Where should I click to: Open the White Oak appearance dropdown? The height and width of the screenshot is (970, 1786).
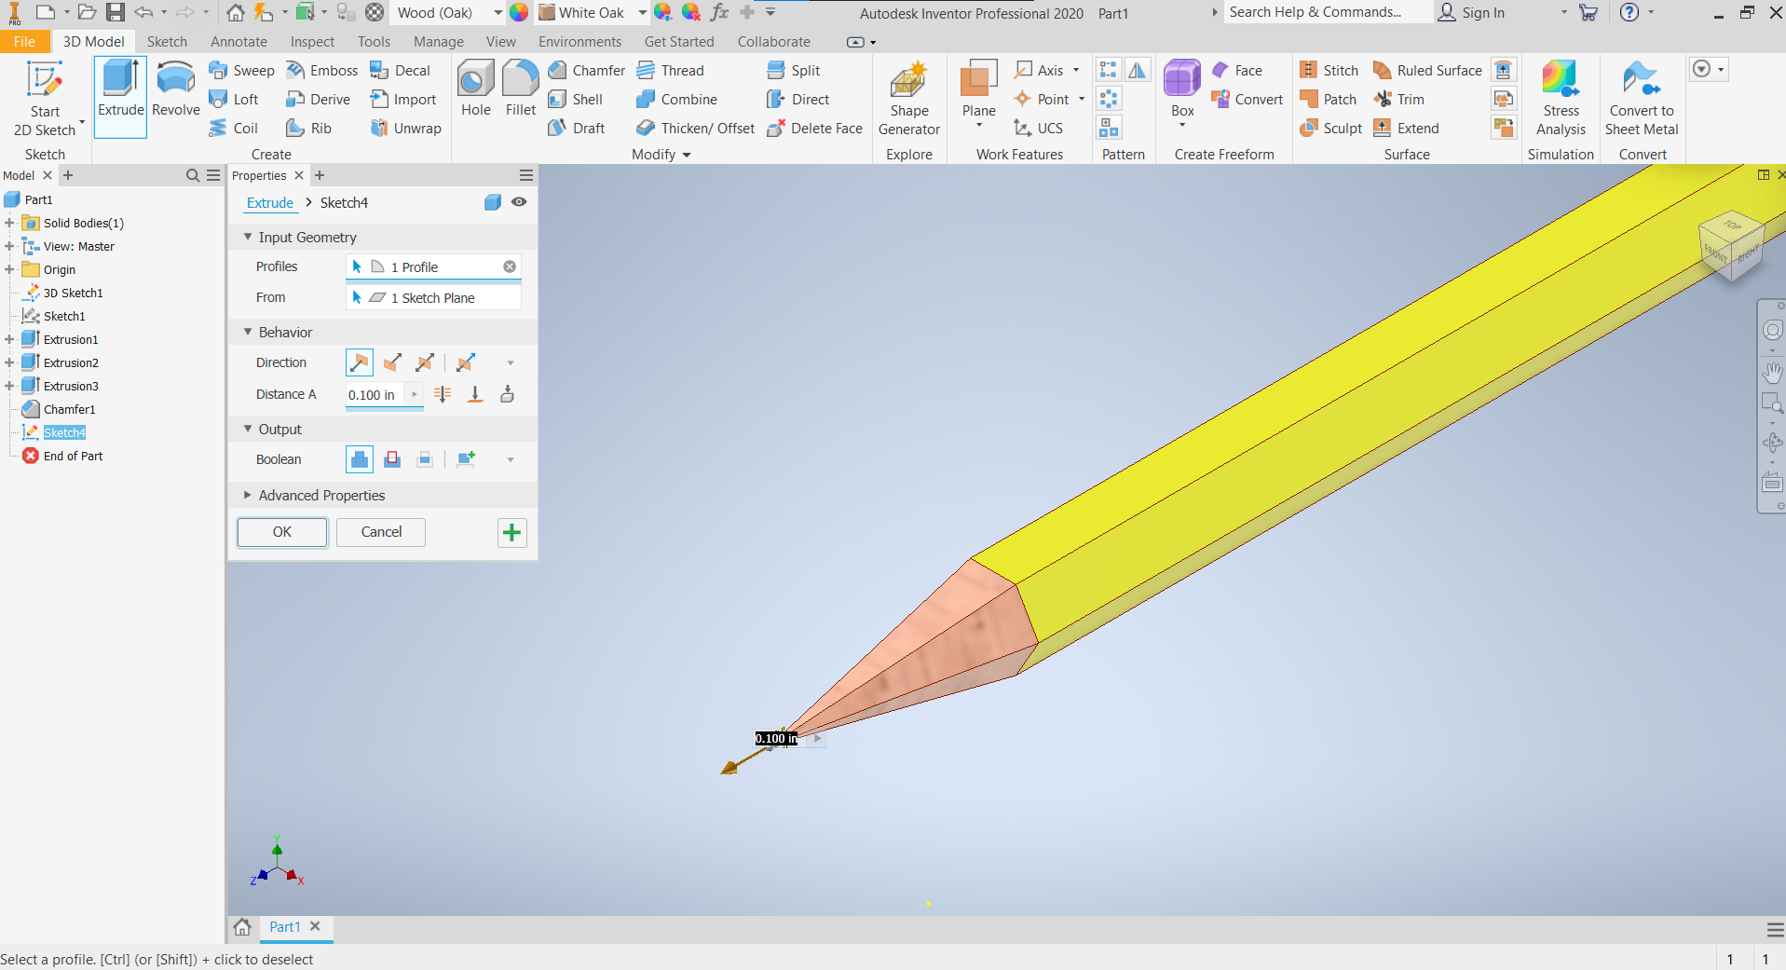642,13
